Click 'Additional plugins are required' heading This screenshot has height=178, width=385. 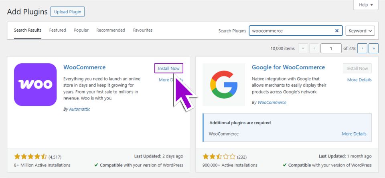240,123
